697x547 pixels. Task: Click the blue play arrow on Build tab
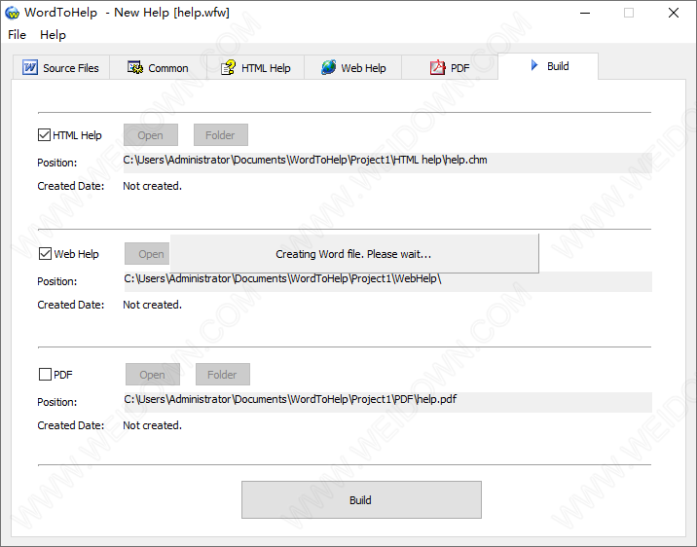[x=534, y=66]
